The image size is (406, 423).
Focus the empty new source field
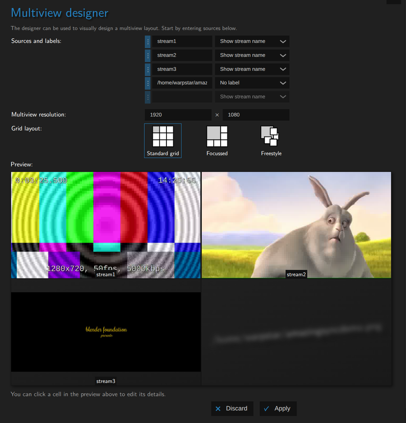182,97
